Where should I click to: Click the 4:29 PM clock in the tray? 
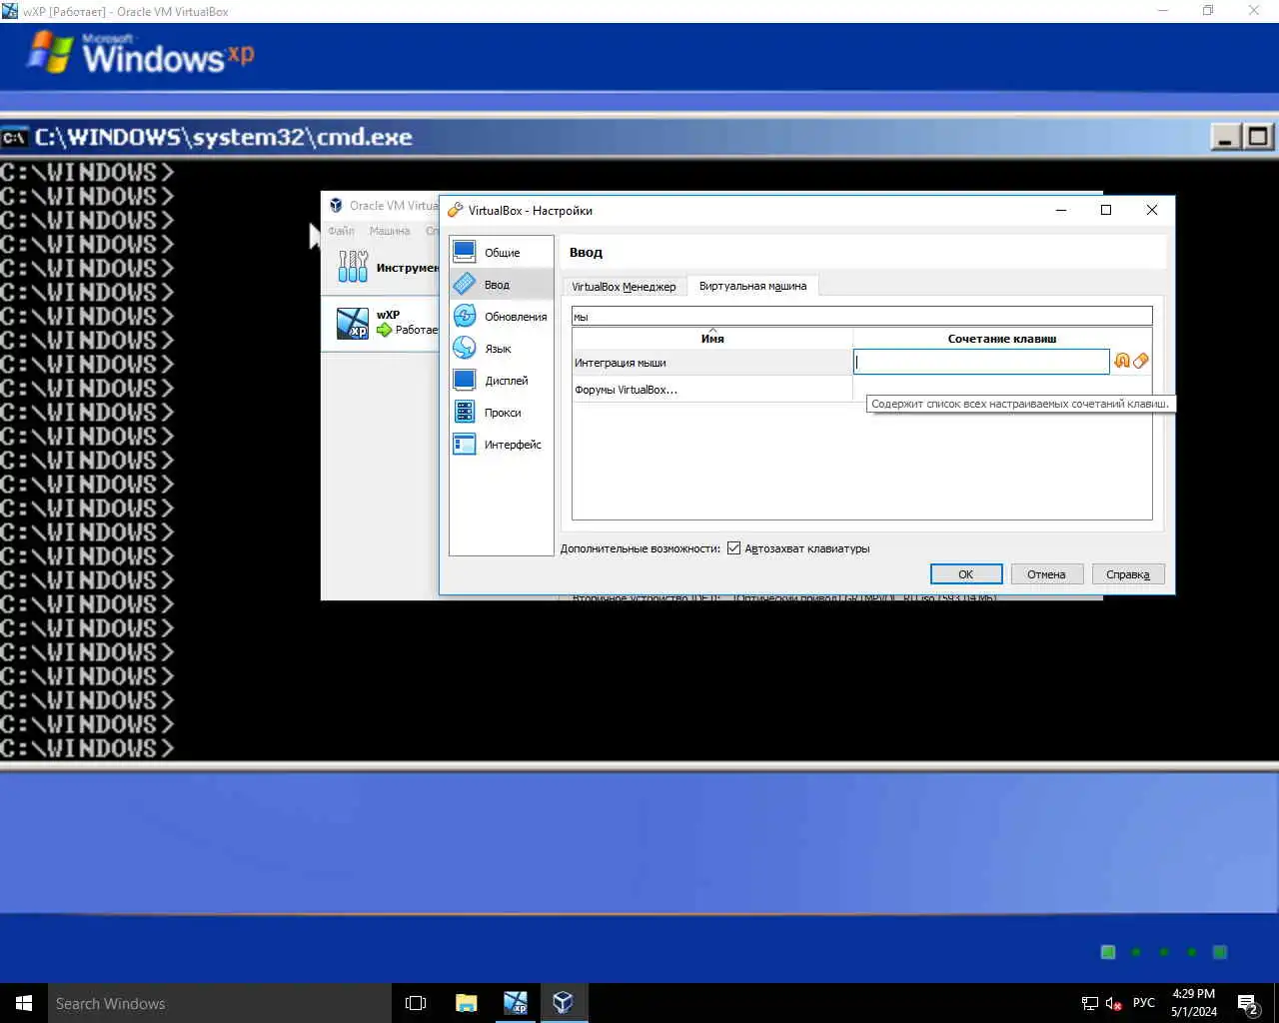point(1194,994)
